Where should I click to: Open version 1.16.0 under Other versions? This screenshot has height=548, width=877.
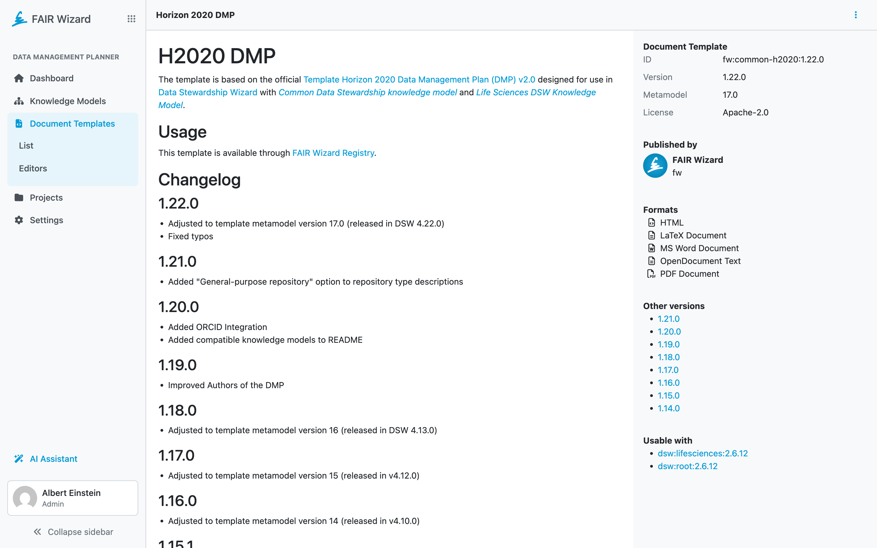pyautogui.click(x=669, y=383)
